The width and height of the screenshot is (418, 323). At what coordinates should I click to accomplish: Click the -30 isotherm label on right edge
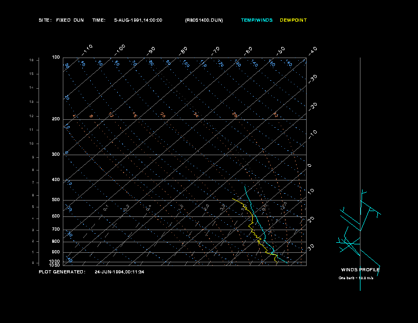coord(312,79)
